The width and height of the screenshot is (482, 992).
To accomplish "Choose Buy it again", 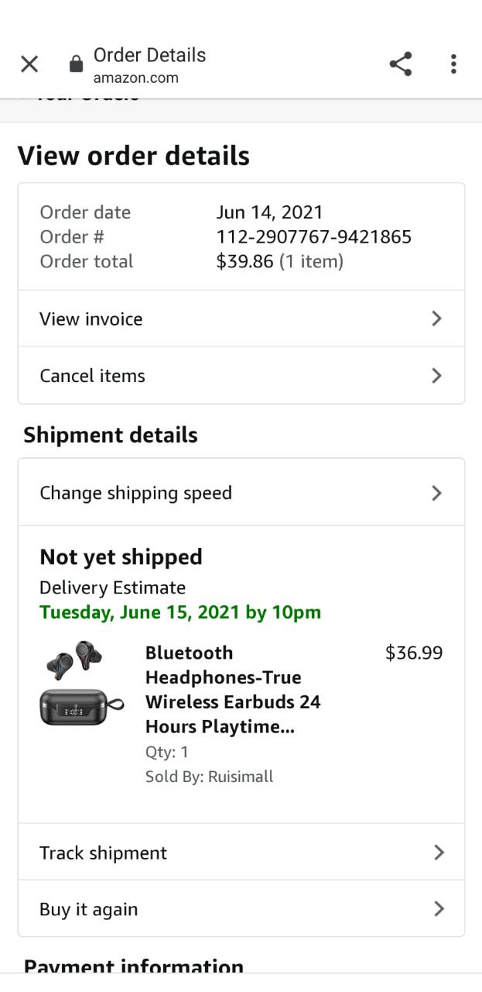I will pos(89,910).
